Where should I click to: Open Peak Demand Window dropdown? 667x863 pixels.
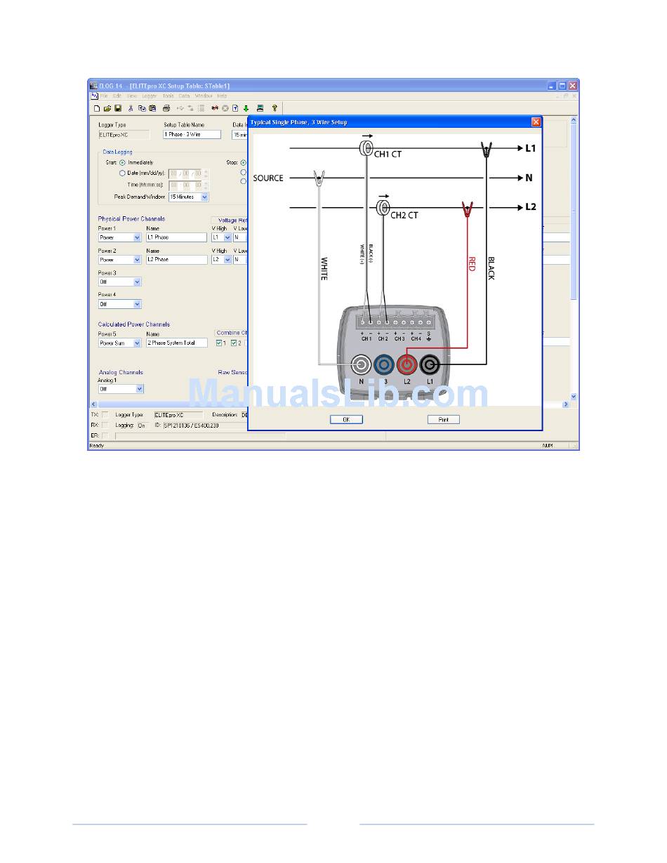pos(205,197)
